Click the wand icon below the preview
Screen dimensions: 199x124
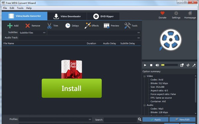coord(194,65)
